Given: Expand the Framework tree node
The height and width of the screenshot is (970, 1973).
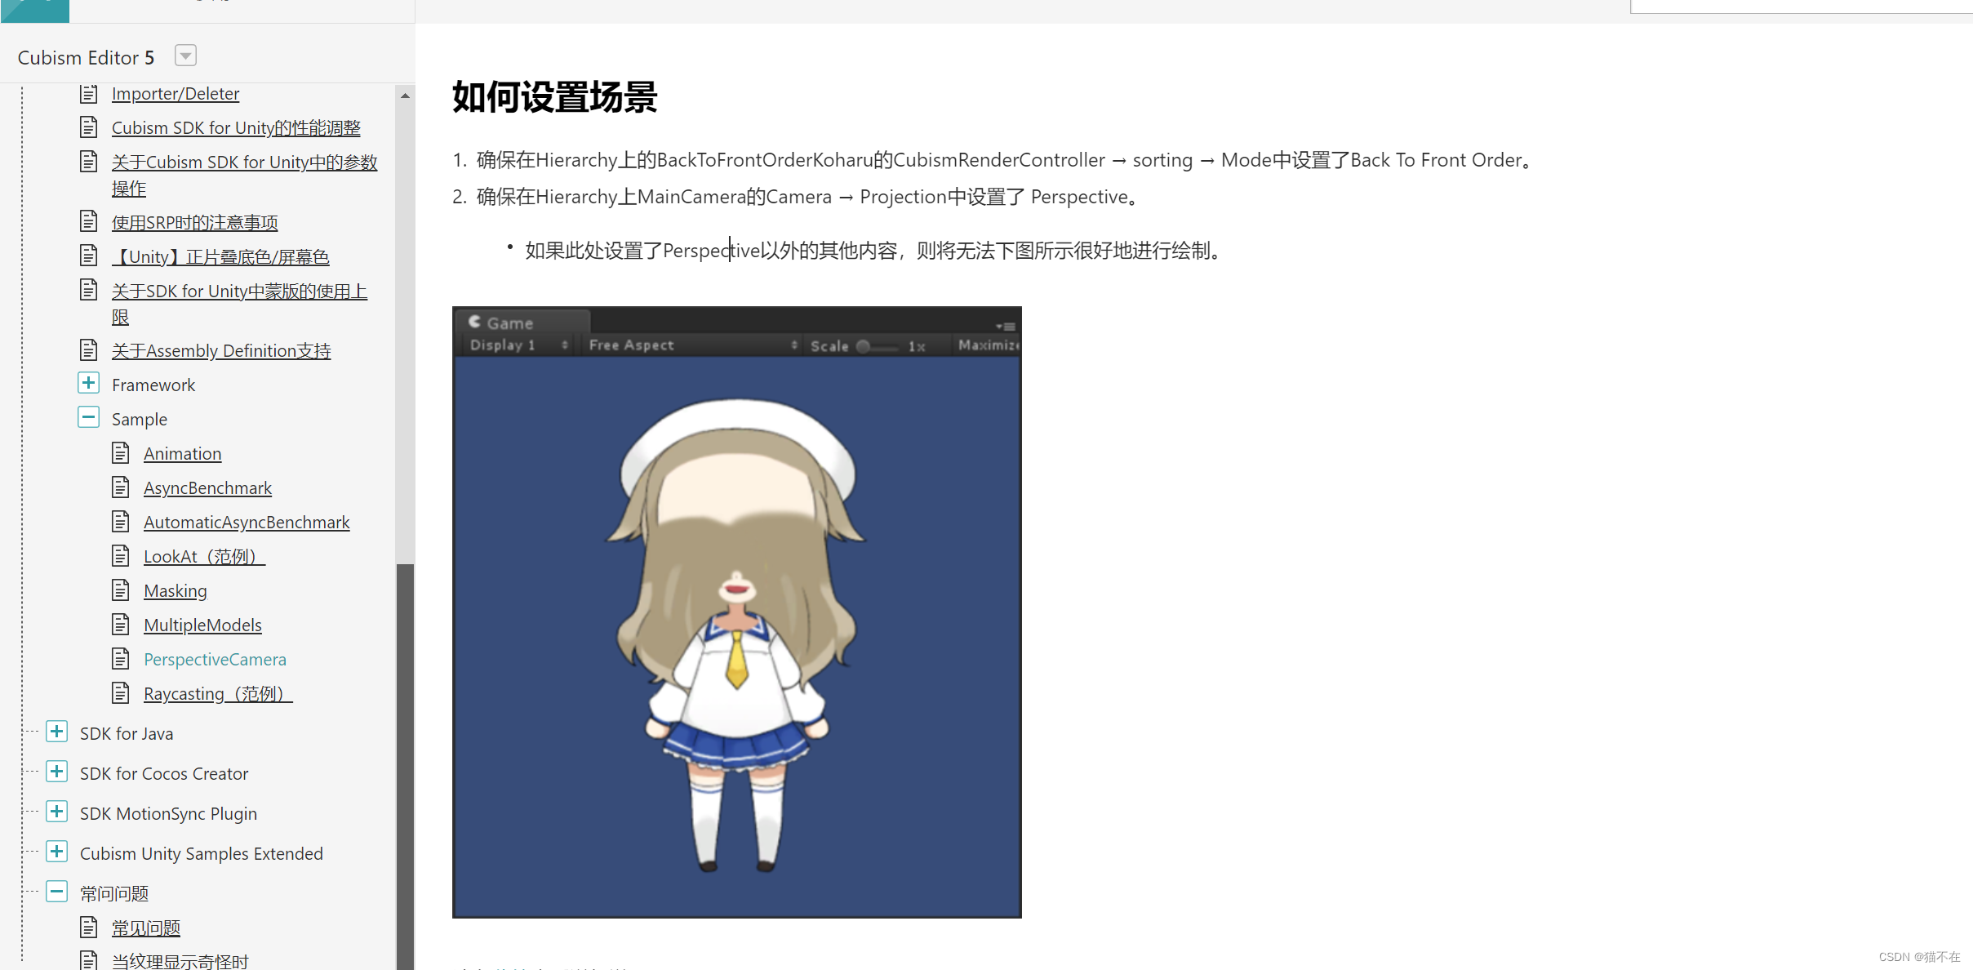Looking at the screenshot, I should 88,383.
